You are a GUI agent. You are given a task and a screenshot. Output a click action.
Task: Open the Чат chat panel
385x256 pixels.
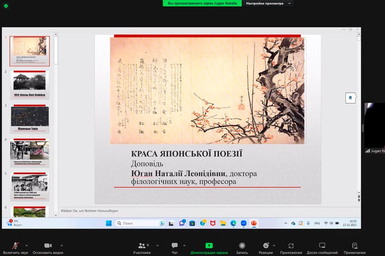tap(175, 247)
